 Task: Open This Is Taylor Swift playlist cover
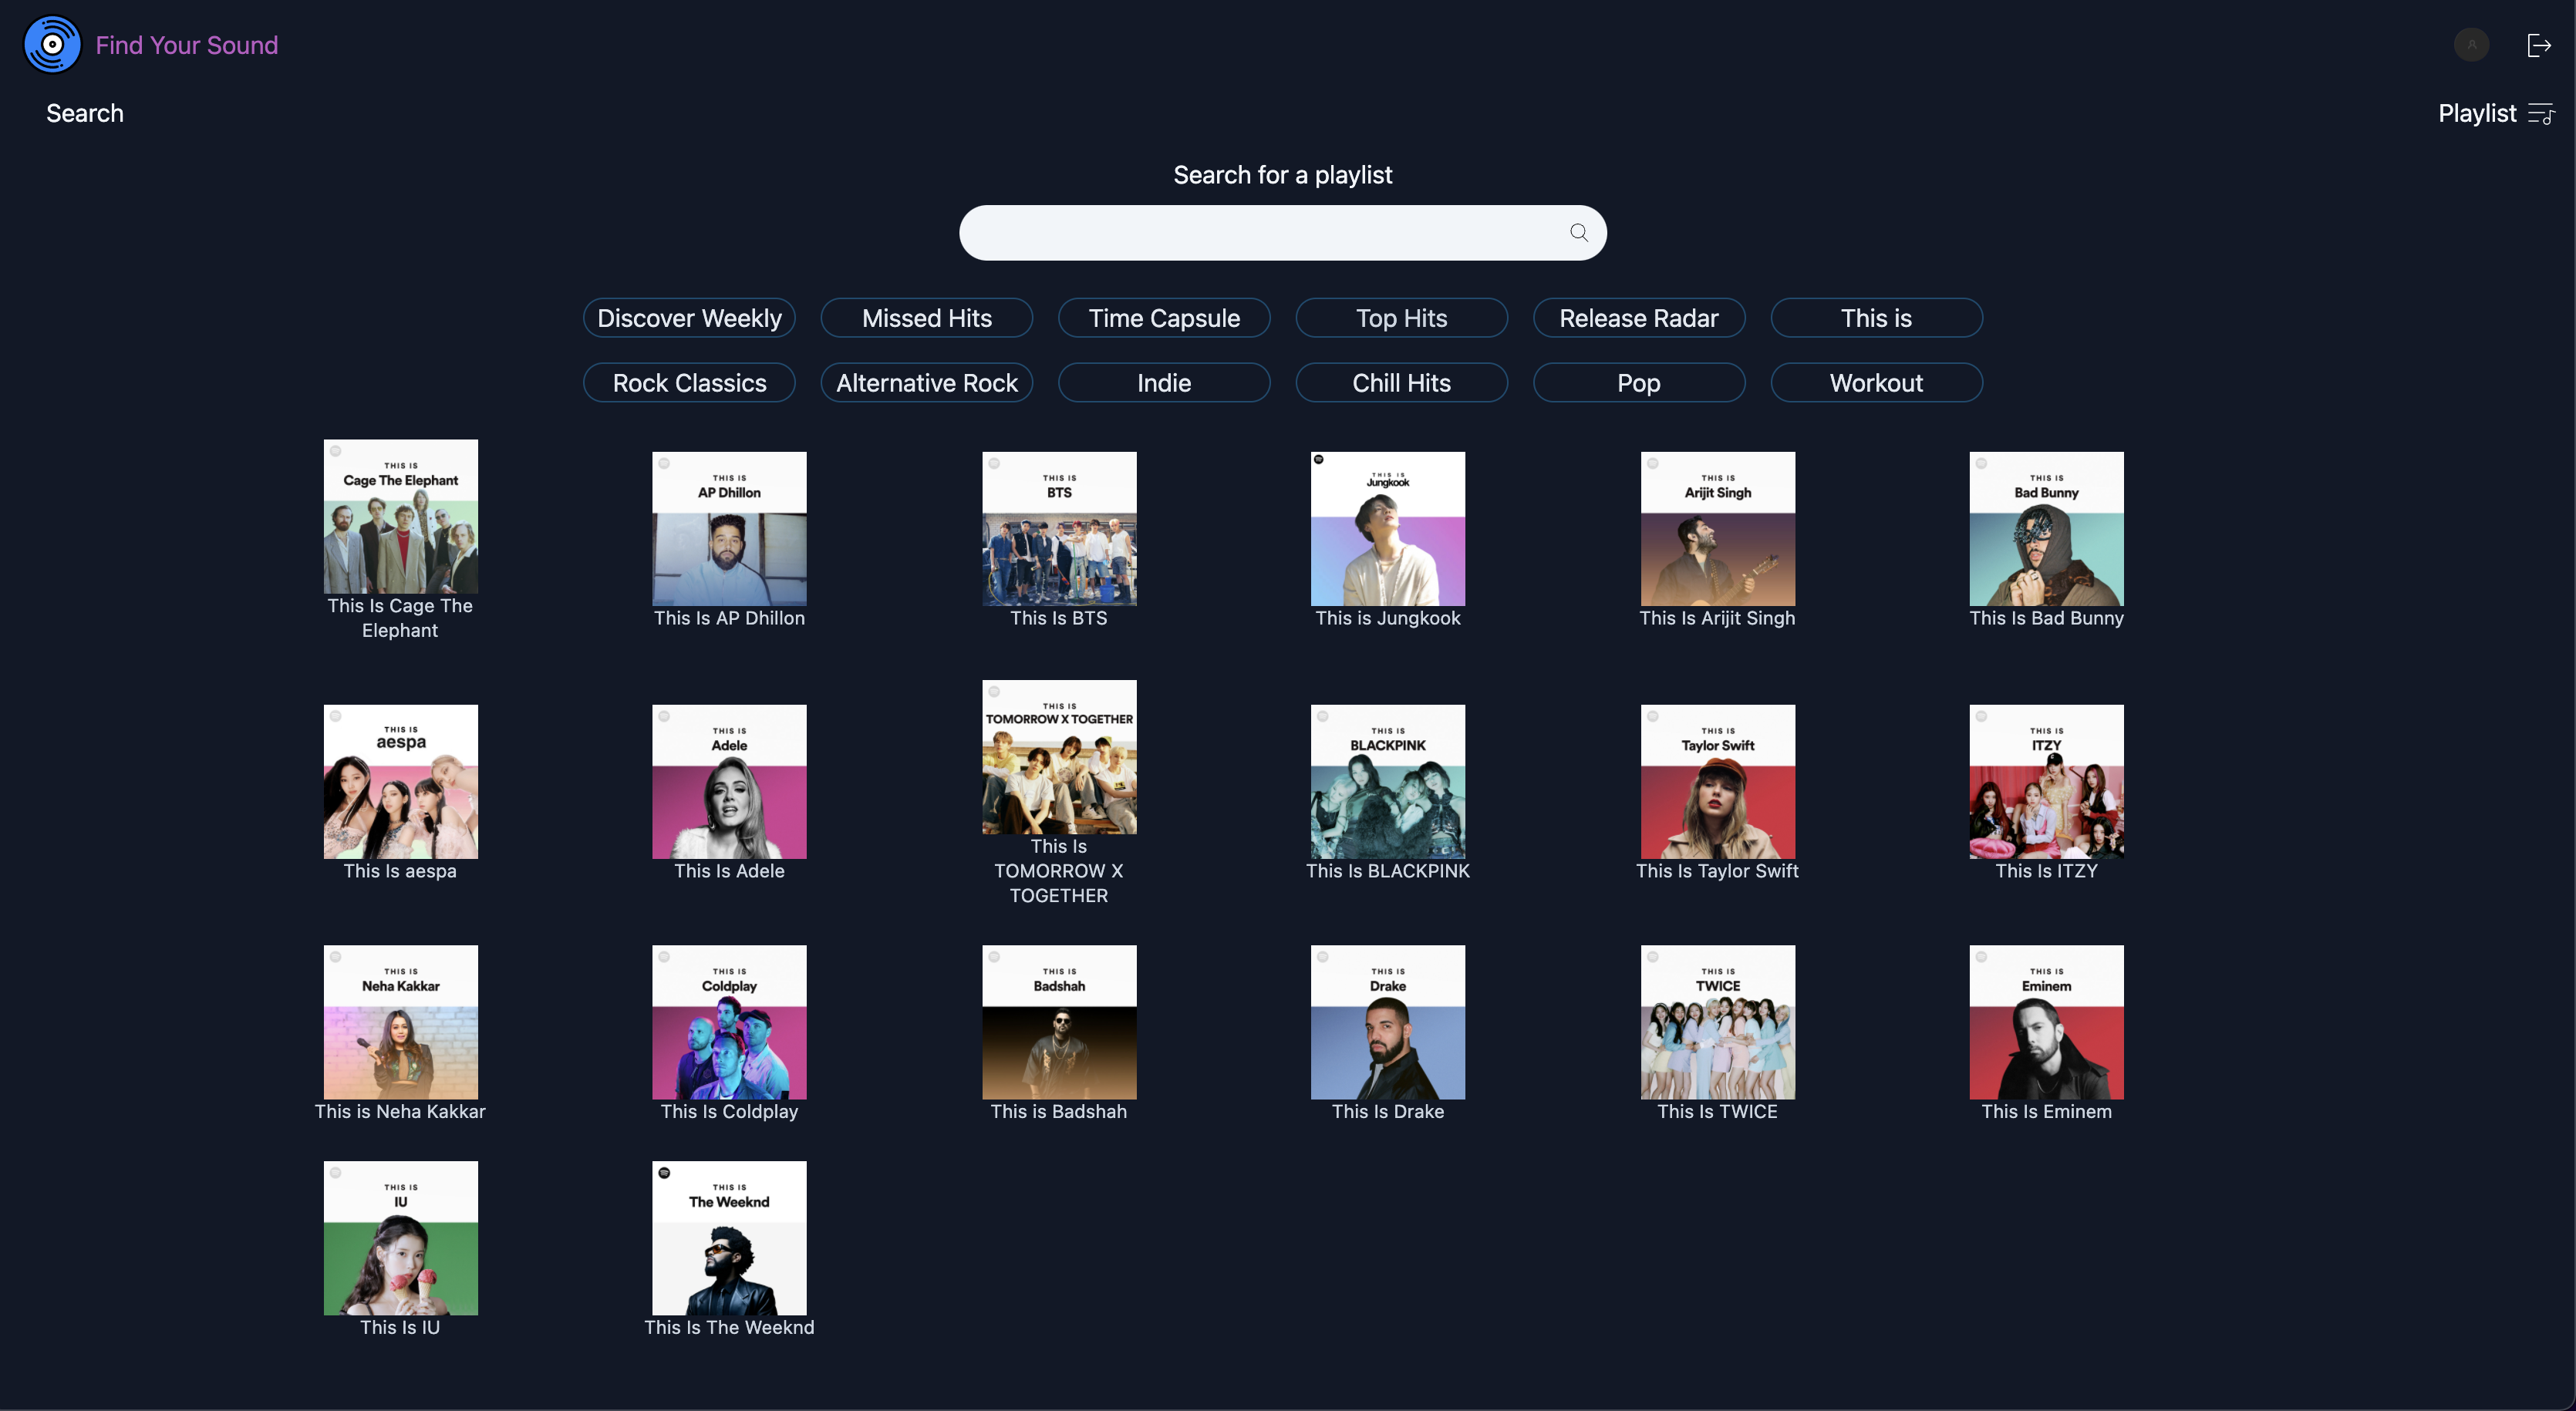coord(1717,781)
